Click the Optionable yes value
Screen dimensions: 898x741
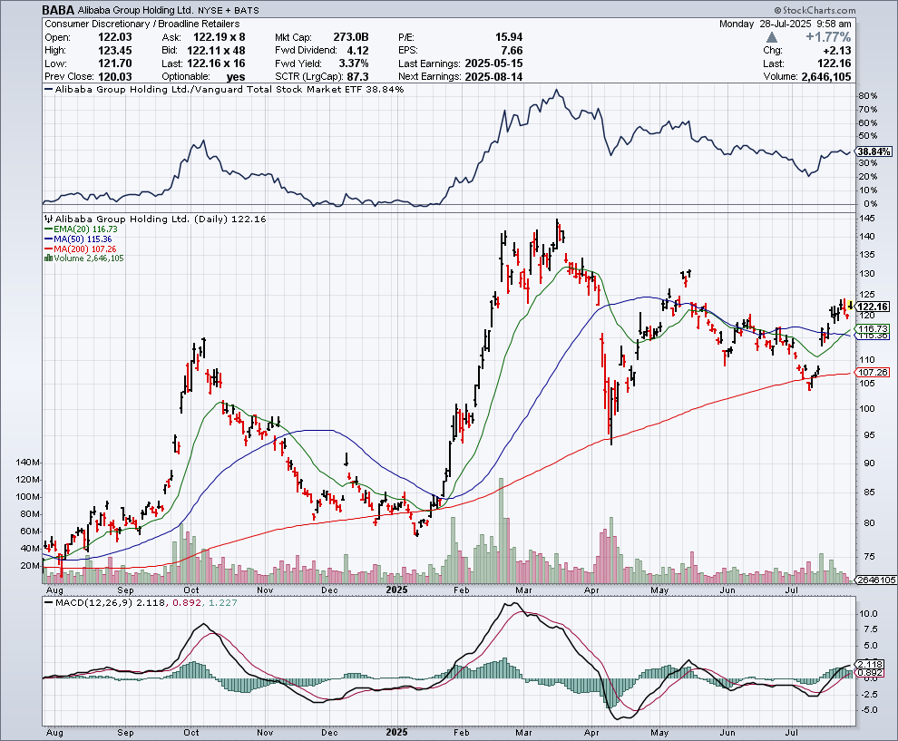pos(235,77)
